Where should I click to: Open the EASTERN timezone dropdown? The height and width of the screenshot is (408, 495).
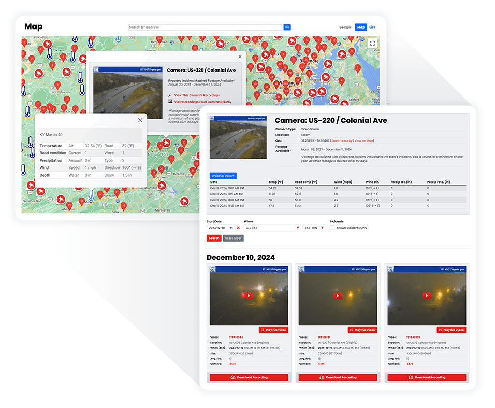322,228
